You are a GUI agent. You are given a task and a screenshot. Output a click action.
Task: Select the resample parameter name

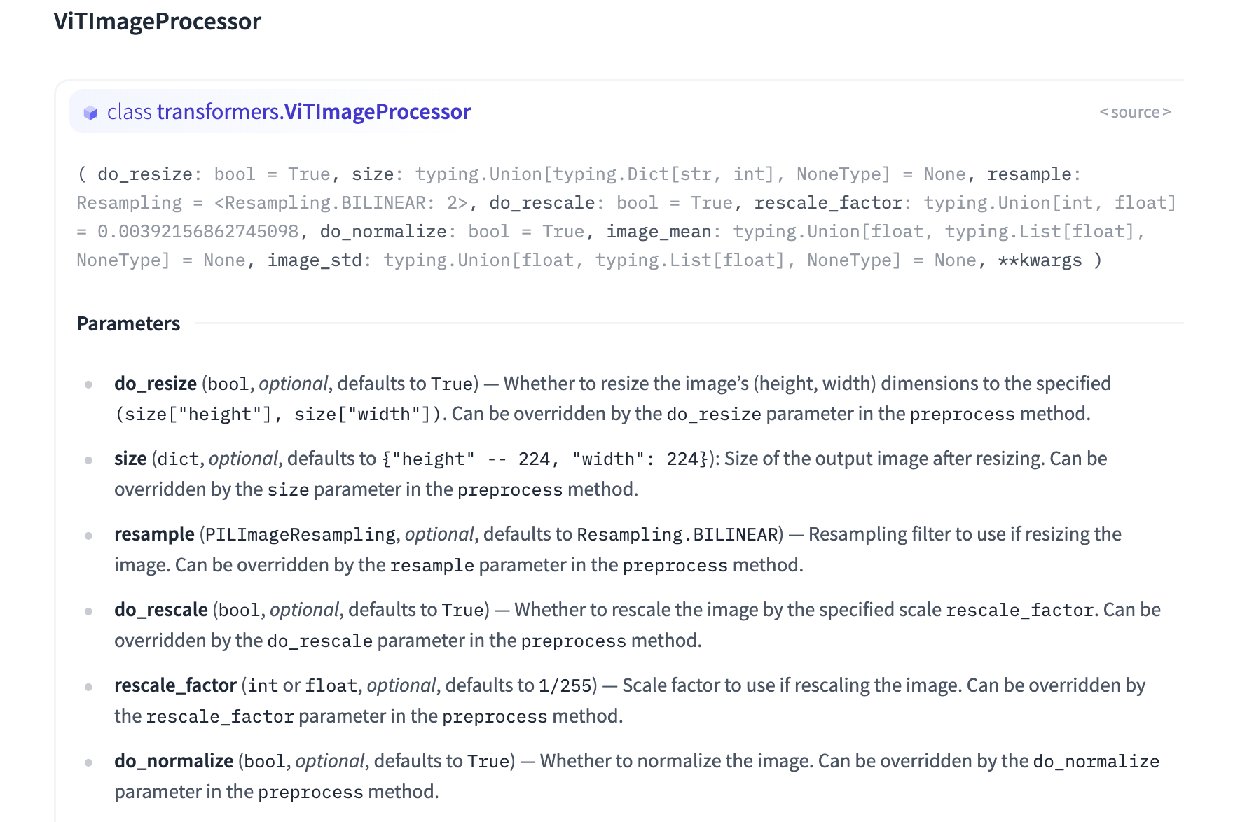(154, 534)
